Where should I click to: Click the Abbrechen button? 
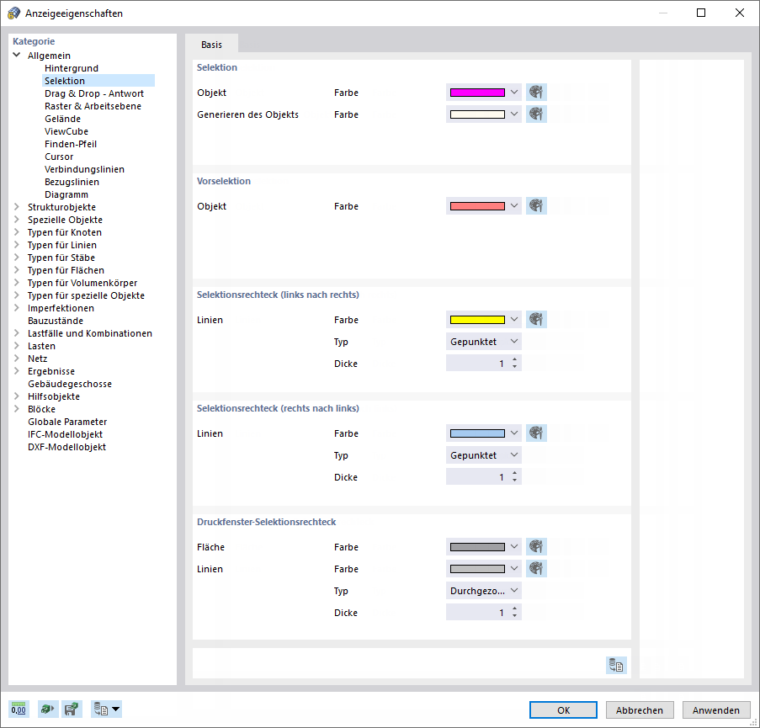pos(640,709)
